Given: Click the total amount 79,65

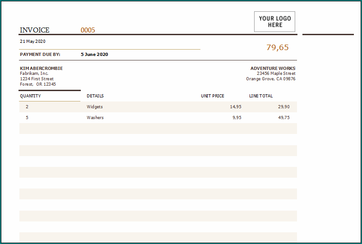Looking at the screenshot, I should [278, 47].
